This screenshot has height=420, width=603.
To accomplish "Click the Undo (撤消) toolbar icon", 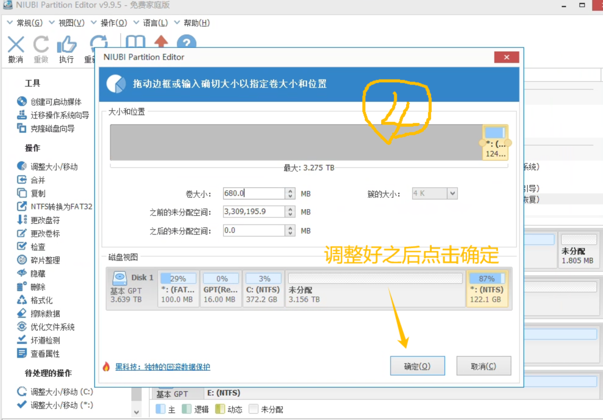I will (x=16, y=45).
